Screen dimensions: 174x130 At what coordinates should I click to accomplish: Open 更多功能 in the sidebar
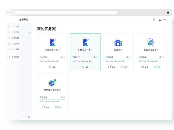coord(15,57)
